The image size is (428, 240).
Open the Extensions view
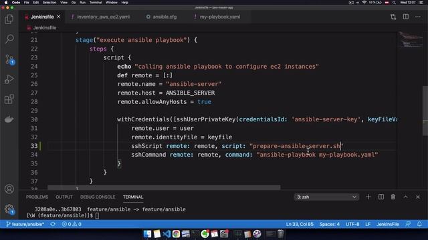(9, 99)
